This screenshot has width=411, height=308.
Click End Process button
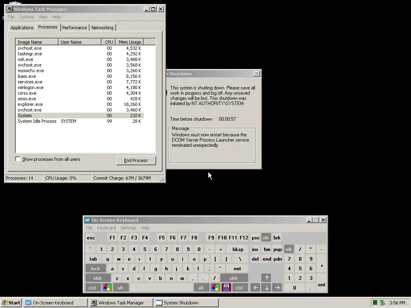point(136,160)
